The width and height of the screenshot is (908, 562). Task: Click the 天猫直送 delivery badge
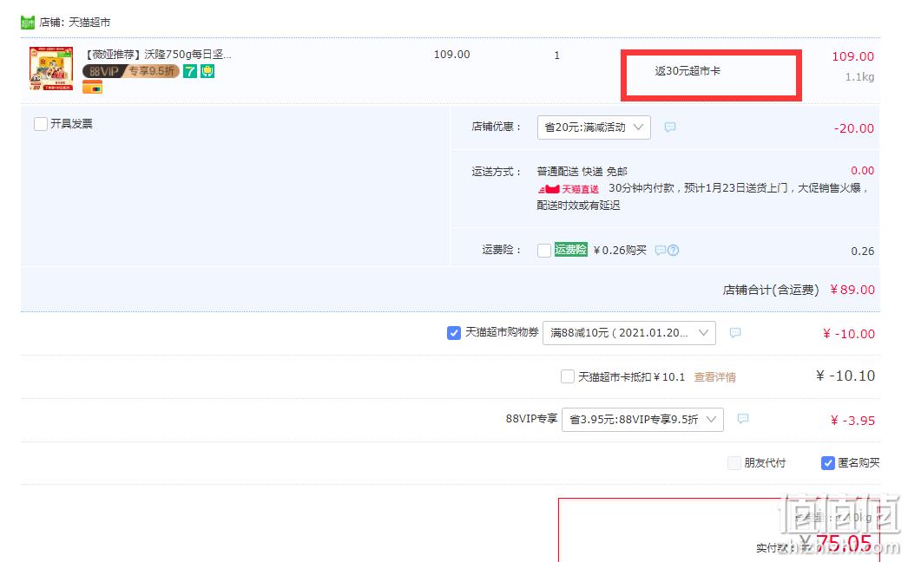point(569,189)
